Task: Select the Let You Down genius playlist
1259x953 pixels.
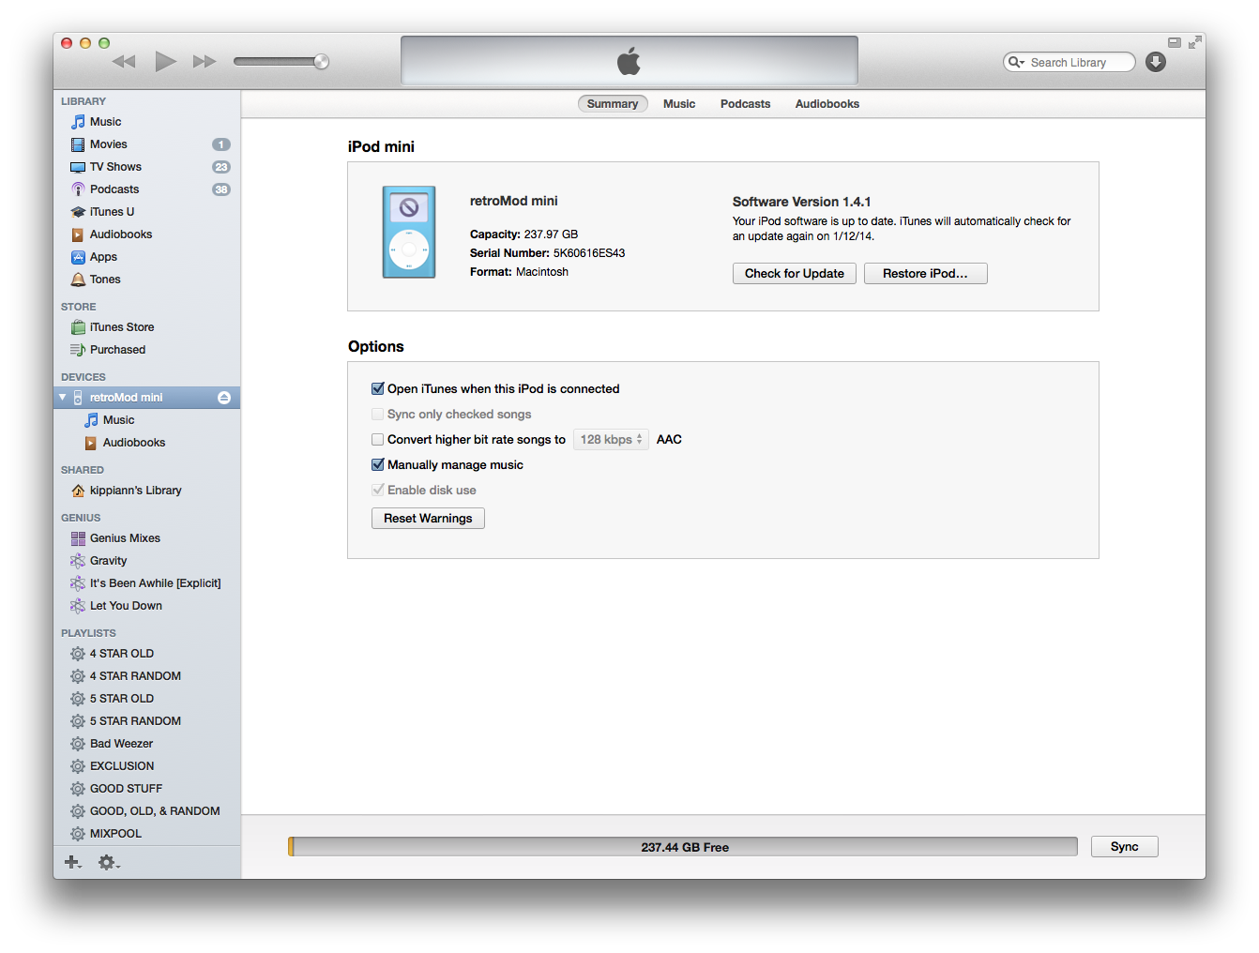Action: pyautogui.click(x=147, y=606)
